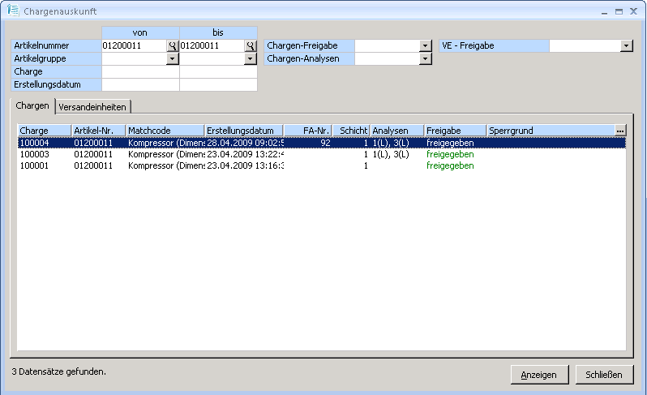Select the Chargen tab
647x395 pixels.
(x=32, y=106)
